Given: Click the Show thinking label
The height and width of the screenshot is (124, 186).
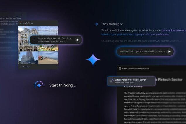Looking at the screenshot, I should point(110,24).
